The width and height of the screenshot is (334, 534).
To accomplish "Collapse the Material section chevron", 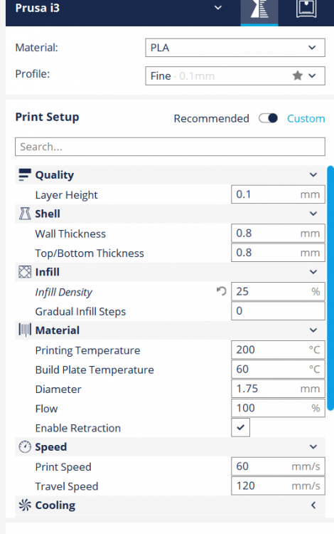I will tap(313, 330).
